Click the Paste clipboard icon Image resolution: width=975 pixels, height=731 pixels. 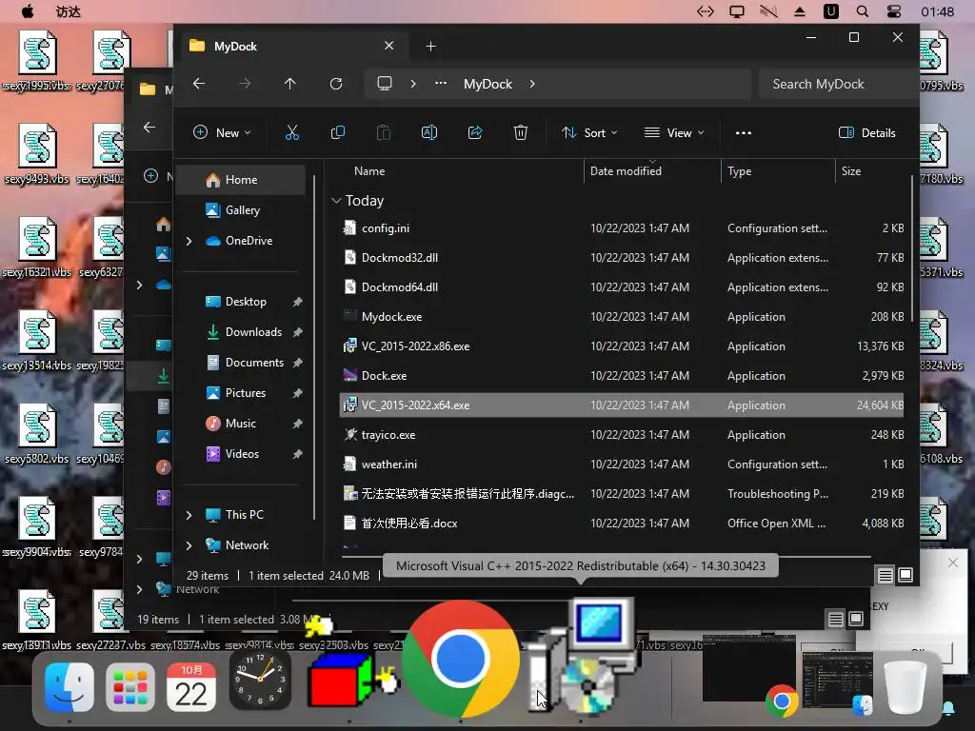pos(384,132)
